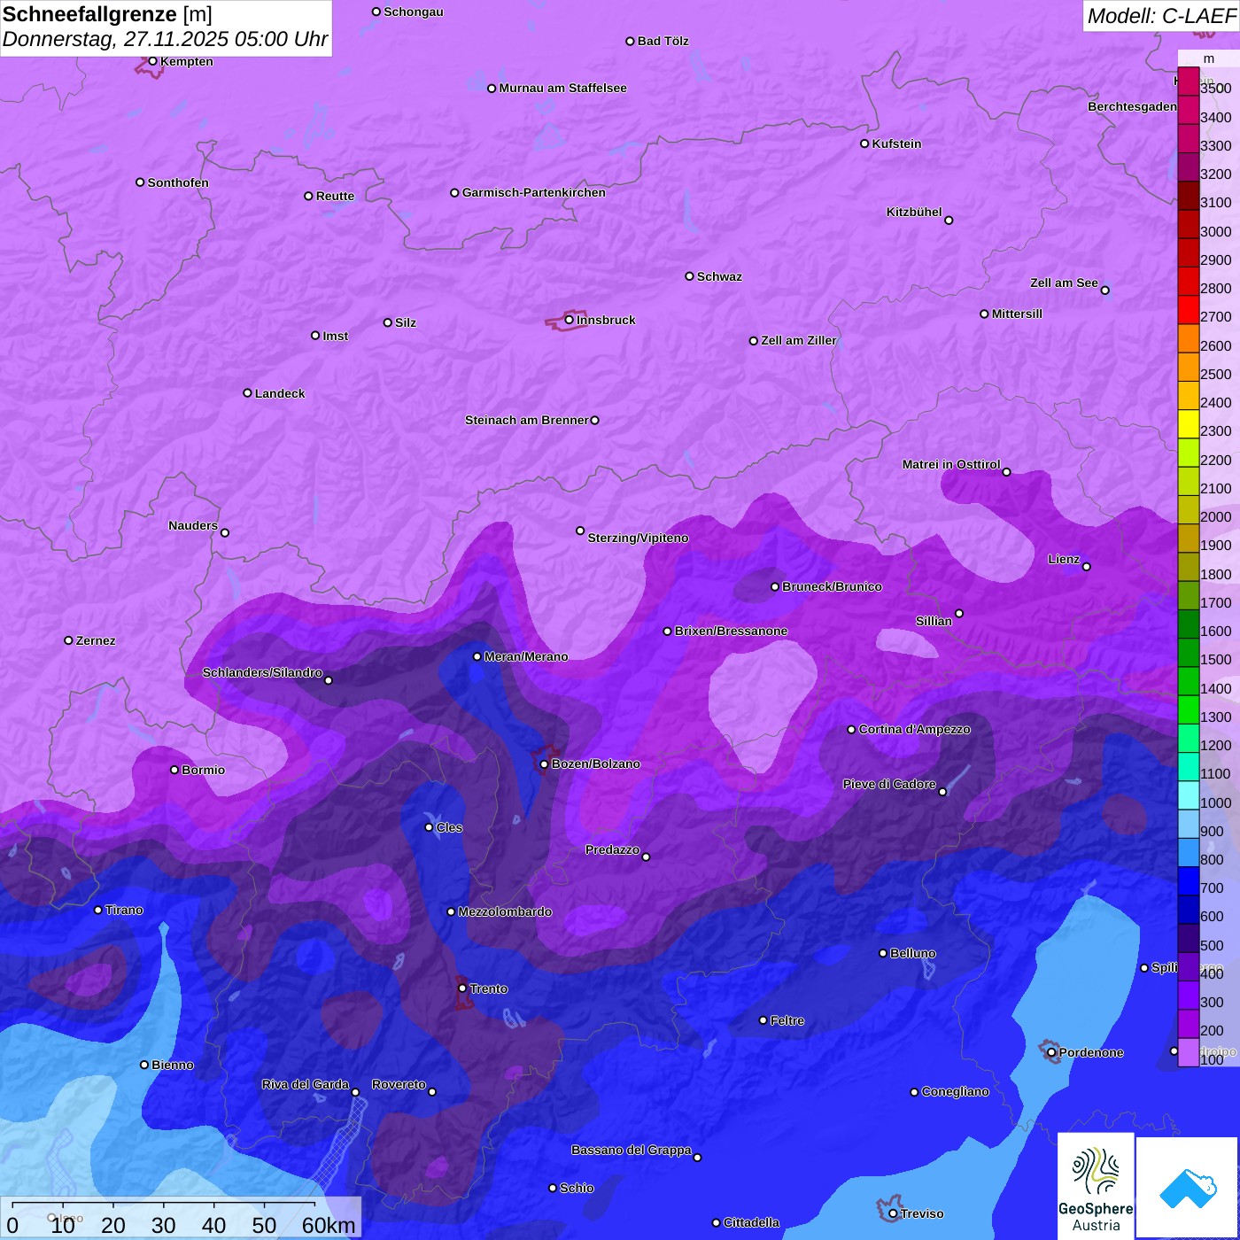
Task: Select the Zernez marker dot
Action: pyautogui.click(x=68, y=640)
